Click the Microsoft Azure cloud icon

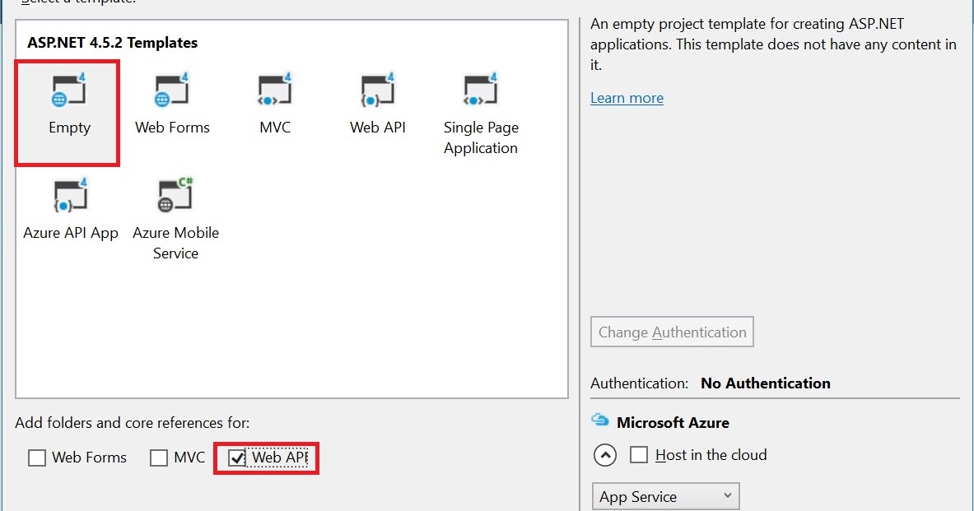(600, 422)
